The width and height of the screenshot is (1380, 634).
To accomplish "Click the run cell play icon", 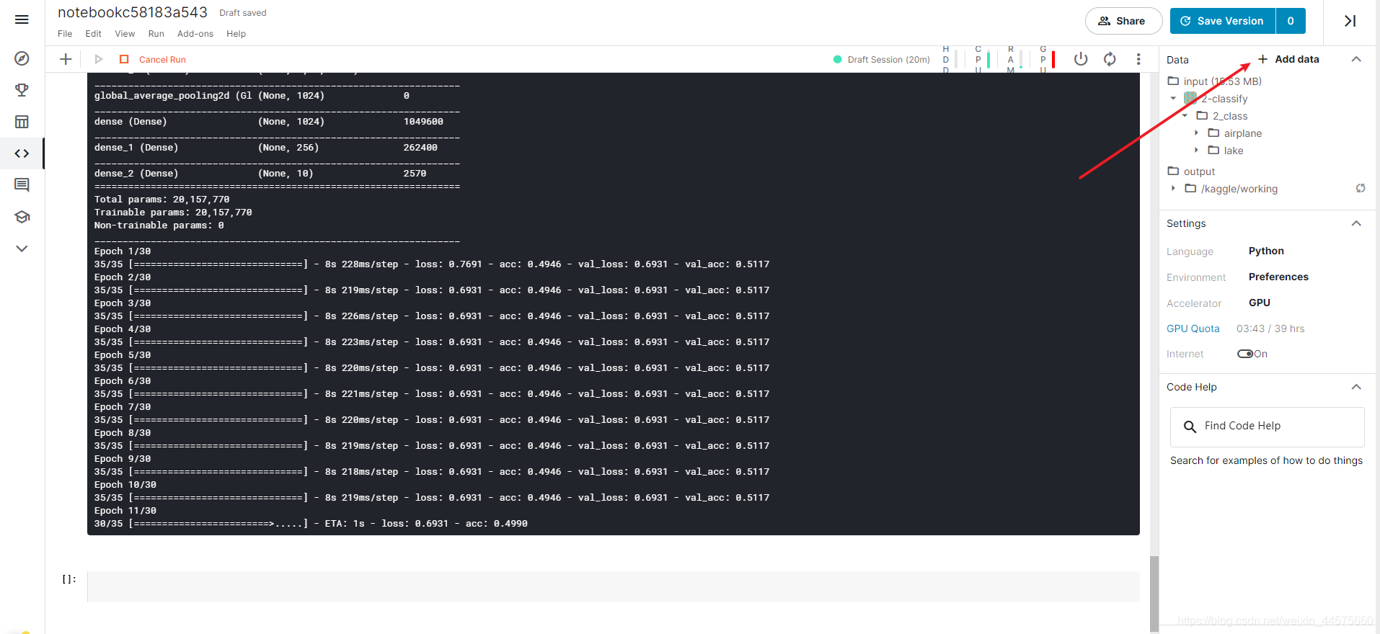I will click(99, 59).
